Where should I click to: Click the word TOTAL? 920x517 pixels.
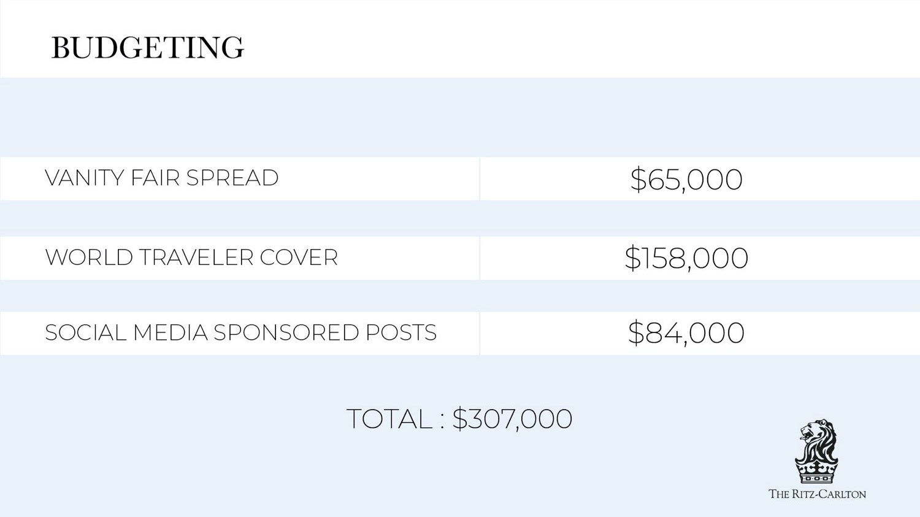click(389, 419)
